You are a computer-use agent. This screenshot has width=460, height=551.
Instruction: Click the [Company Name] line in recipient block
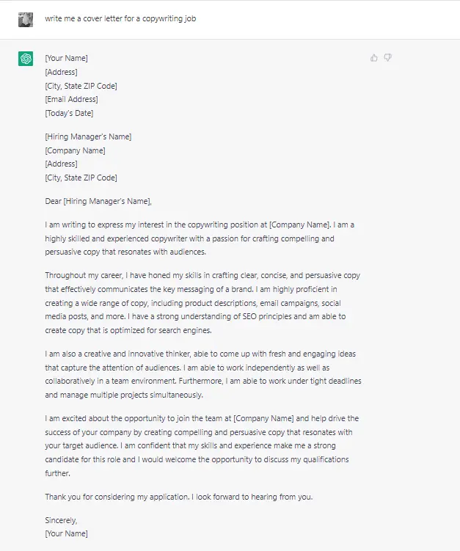75,150
